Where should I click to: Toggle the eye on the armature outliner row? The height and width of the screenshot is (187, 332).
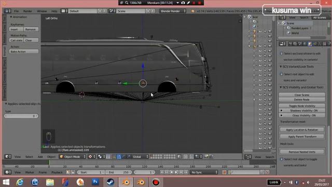pyautogui.click(x=260, y=46)
